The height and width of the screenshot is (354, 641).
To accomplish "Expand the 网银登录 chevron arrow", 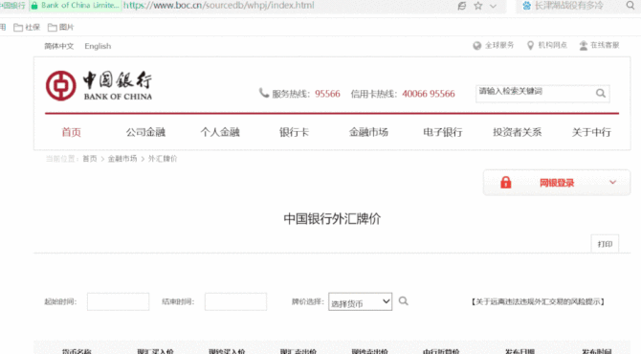I will (612, 183).
